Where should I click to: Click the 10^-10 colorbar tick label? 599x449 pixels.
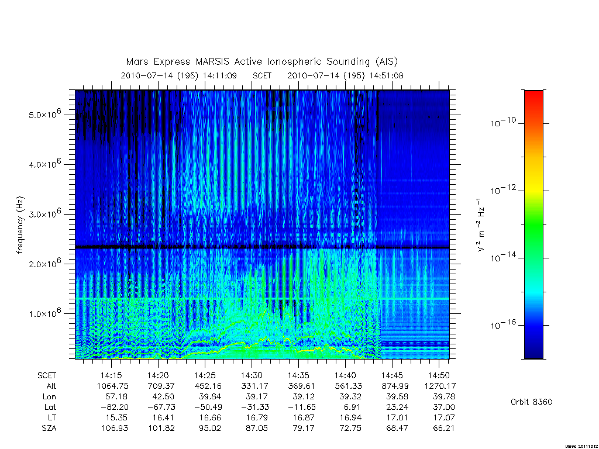click(503, 122)
